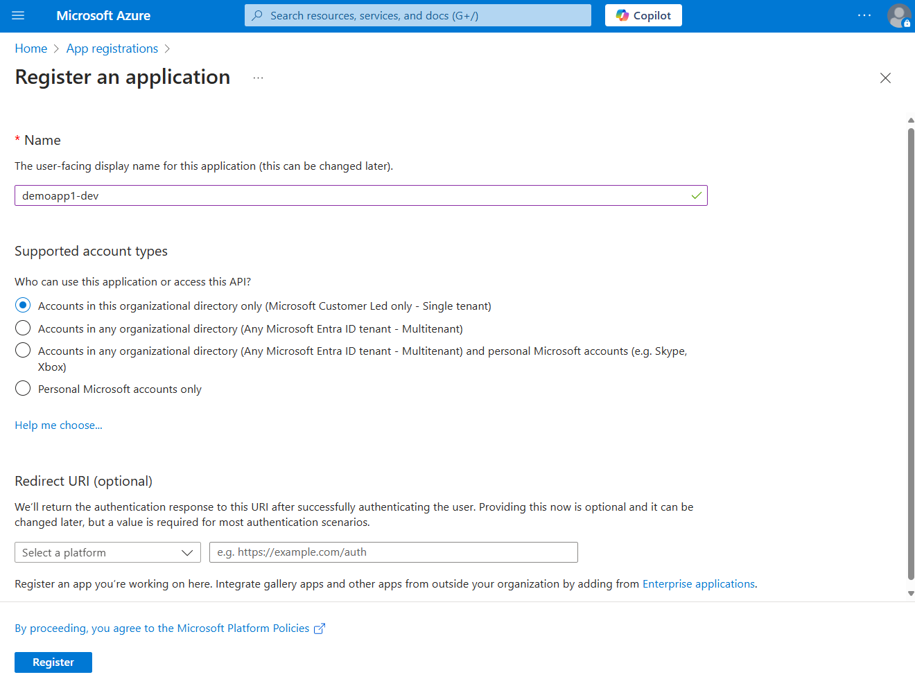Click the Redirect URI example input field
Viewport: 915px width, 686px height.
click(x=393, y=552)
